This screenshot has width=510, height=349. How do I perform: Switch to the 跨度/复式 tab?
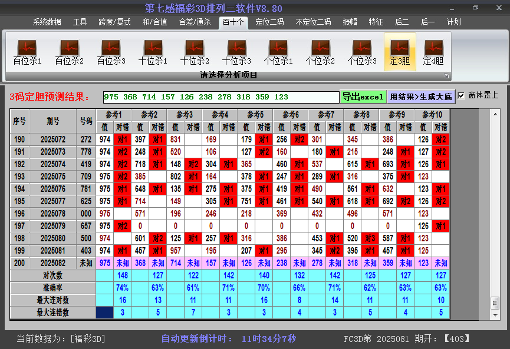(x=114, y=22)
